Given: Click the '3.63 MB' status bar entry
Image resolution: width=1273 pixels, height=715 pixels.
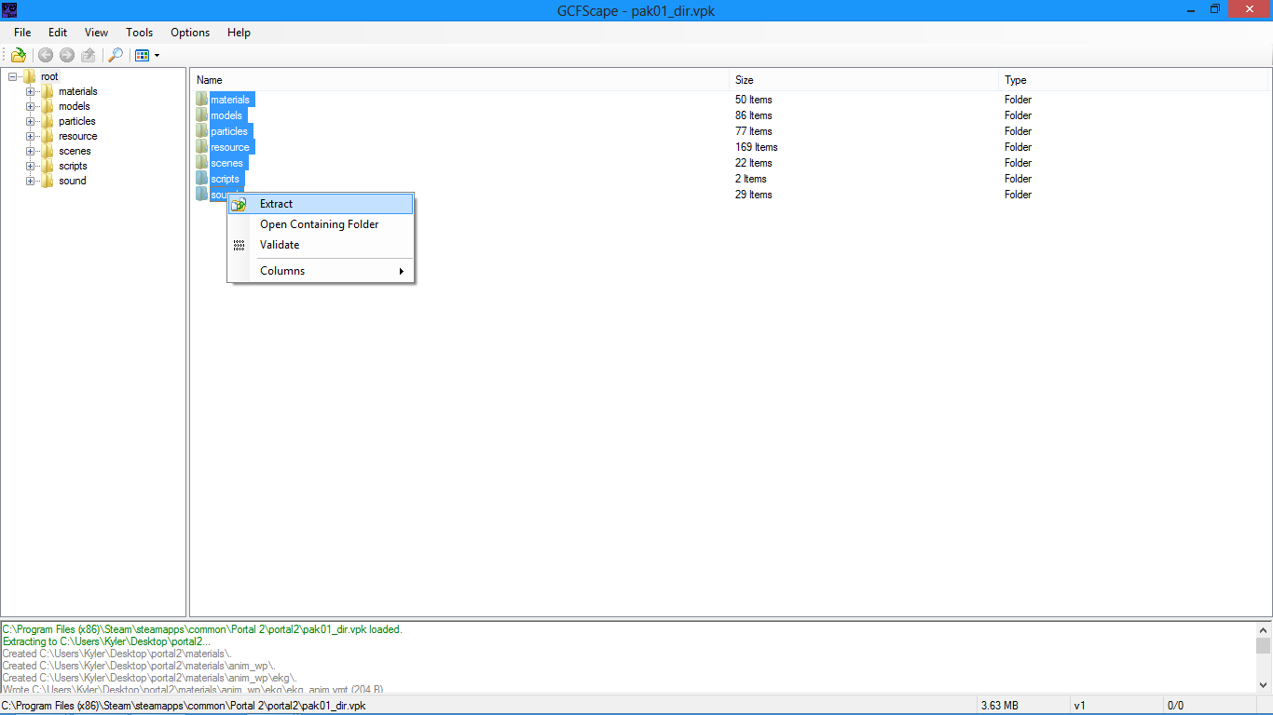Looking at the screenshot, I should (x=998, y=706).
